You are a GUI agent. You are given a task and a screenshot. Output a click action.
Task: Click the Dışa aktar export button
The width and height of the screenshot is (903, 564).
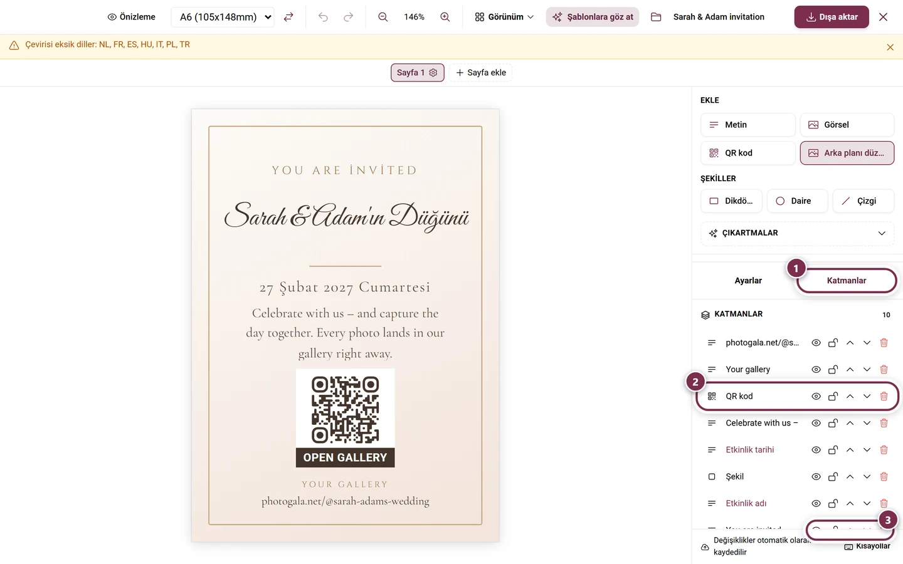pyautogui.click(x=832, y=17)
